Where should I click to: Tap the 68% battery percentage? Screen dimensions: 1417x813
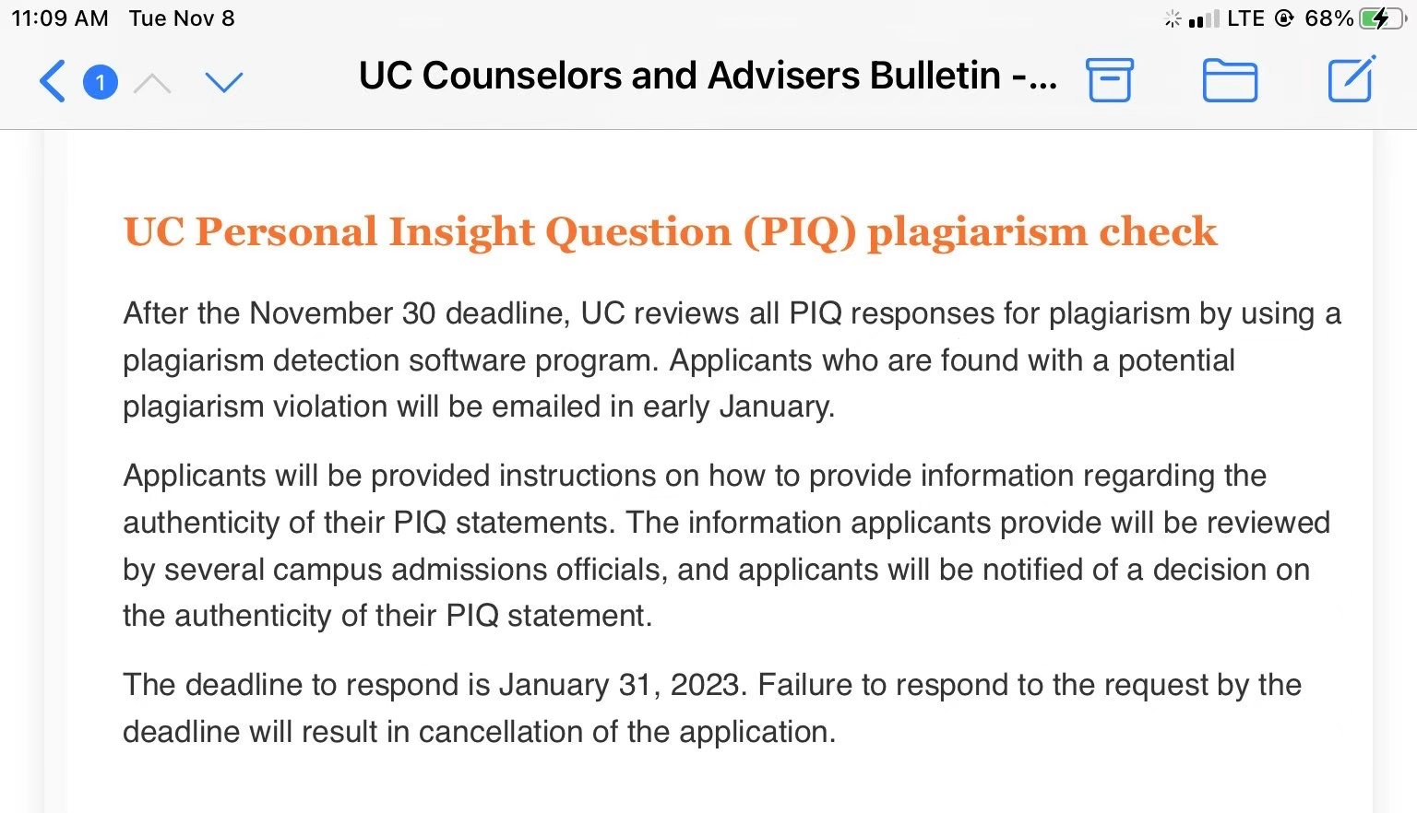coord(1328,17)
